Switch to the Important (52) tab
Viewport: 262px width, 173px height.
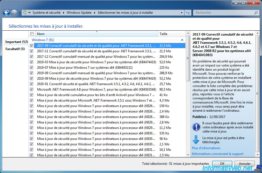(16, 42)
